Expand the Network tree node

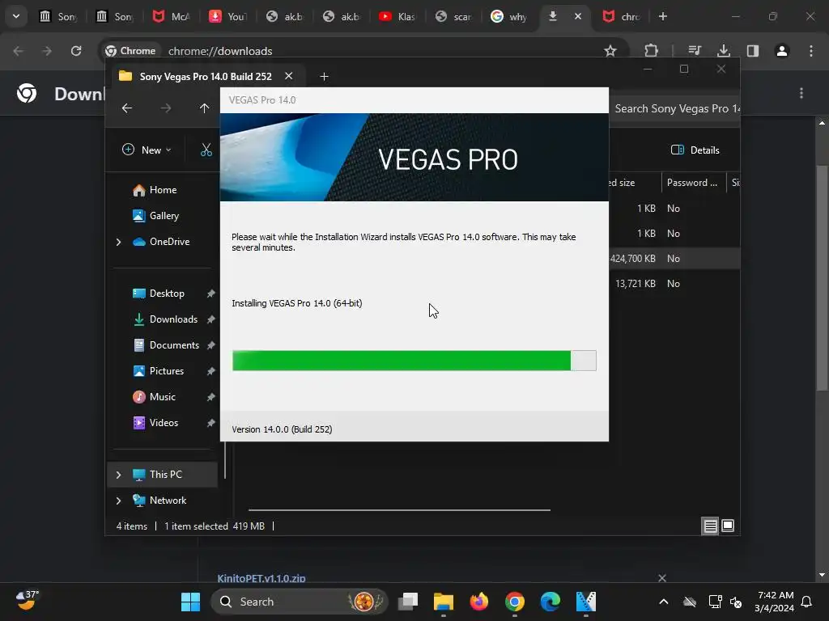coord(118,501)
